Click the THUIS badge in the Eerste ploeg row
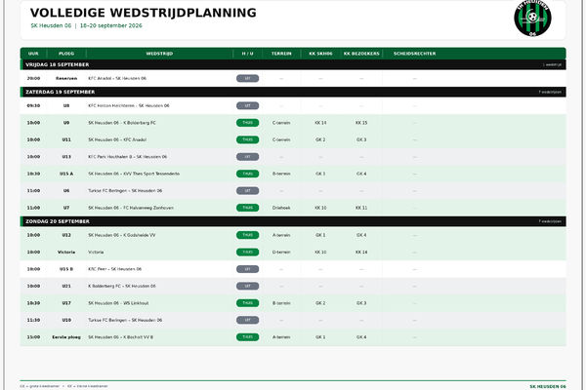 (x=247, y=337)
